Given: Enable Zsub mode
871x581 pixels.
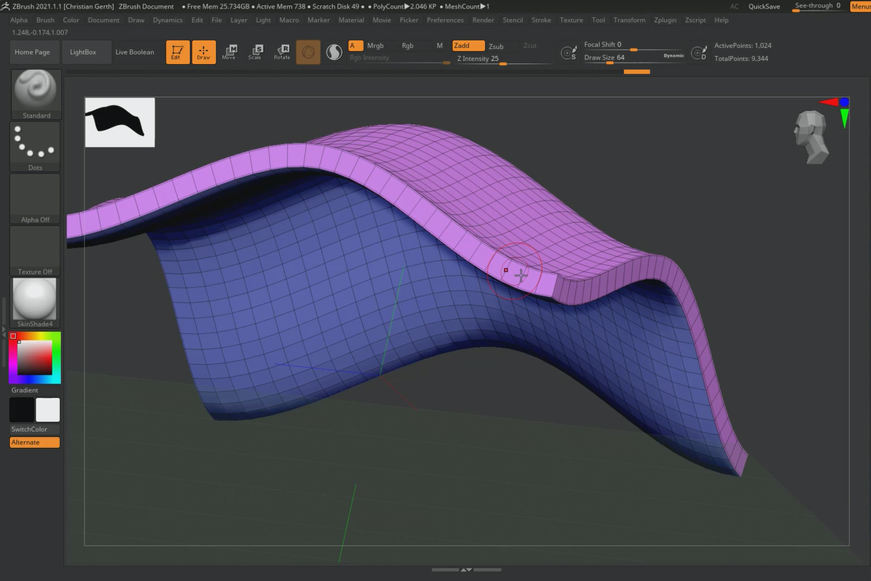Looking at the screenshot, I should 496,46.
